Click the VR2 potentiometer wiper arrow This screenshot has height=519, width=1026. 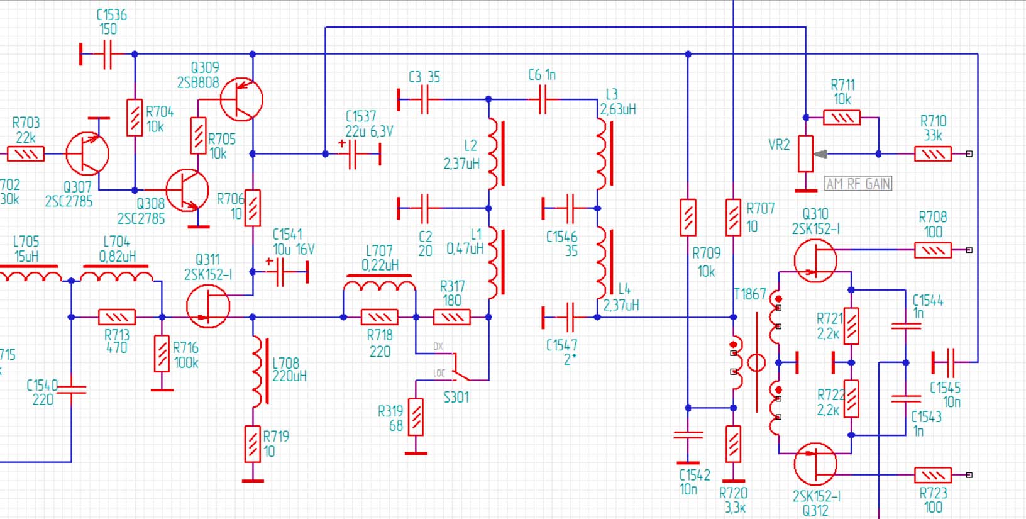click(x=820, y=153)
